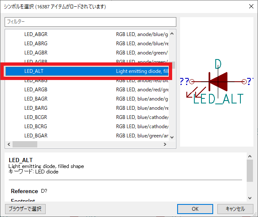This screenshot has width=258, height=217.
Task: Choose the LED_AGBR entry
Action: (x=36, y=52)
